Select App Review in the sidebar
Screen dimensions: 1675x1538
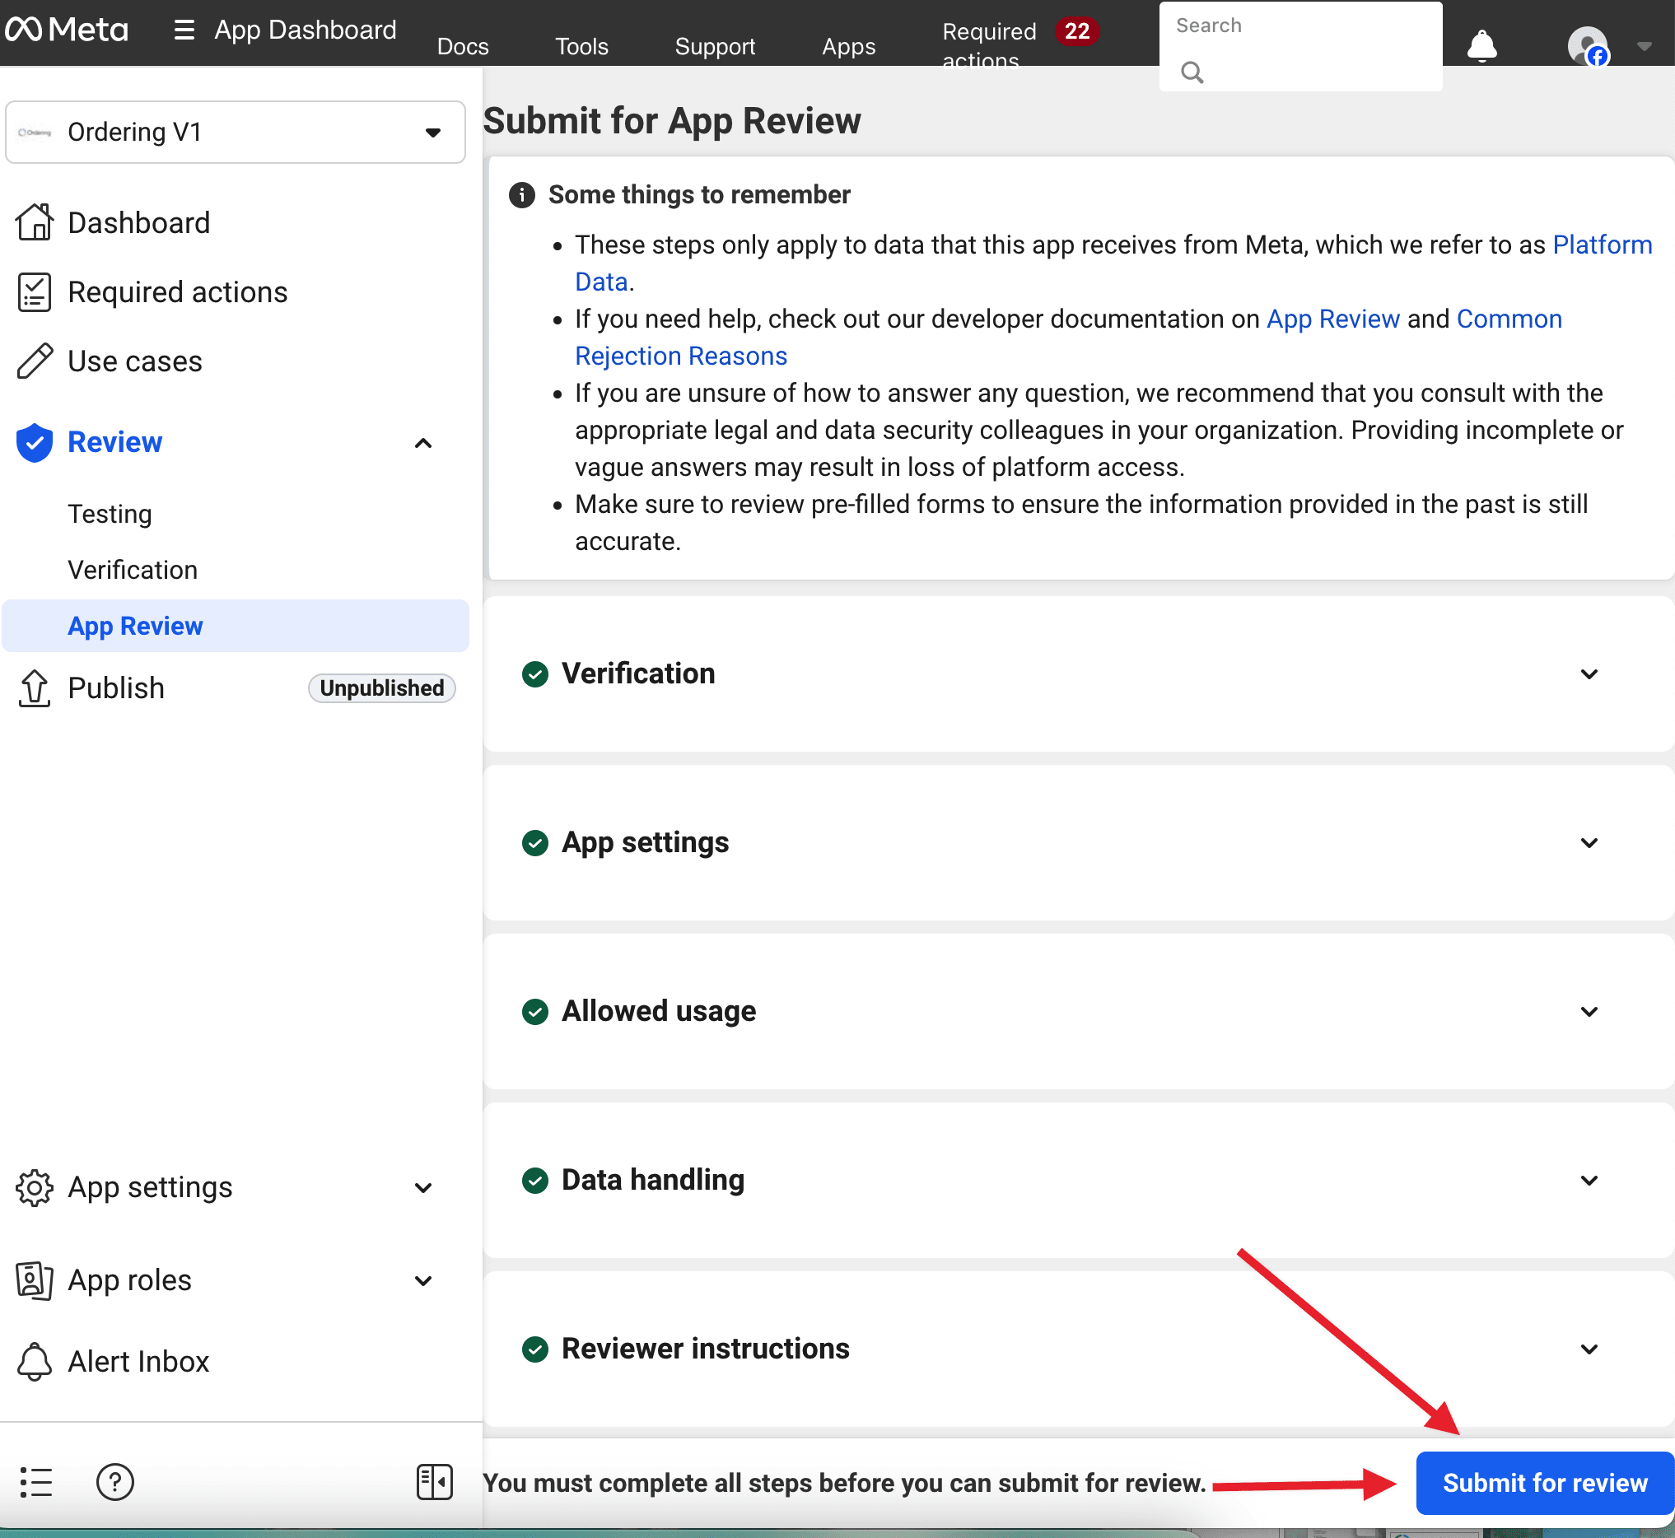[236, 626]
